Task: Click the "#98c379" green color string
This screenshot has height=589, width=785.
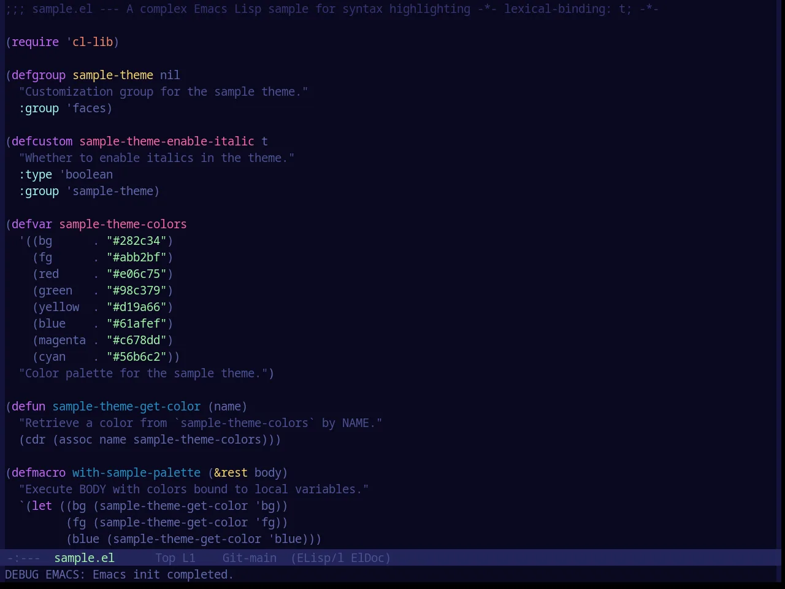Action: point(136,290)
